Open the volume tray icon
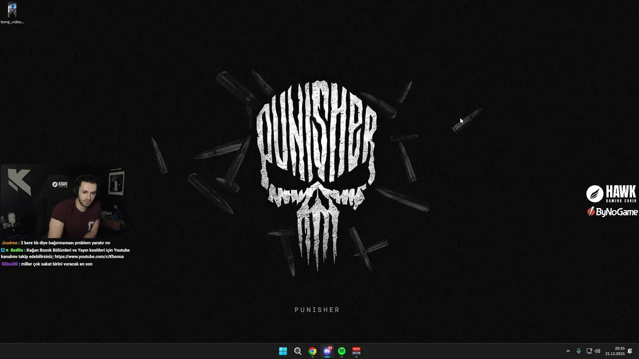 [x=598, y=351]
